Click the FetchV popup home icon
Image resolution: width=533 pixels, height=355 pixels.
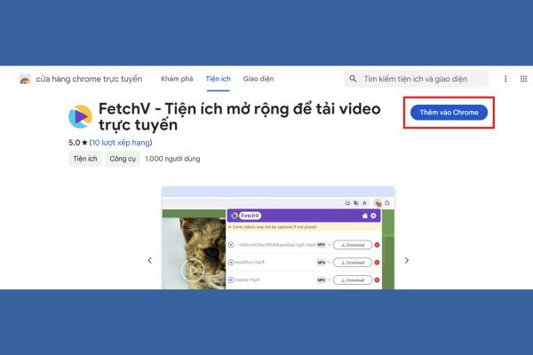pos(365,216)
